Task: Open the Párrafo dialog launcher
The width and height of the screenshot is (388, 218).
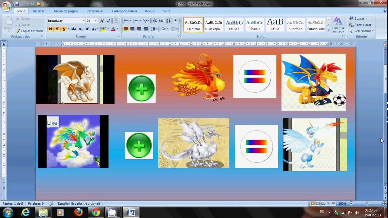Action: pyautogui.click(x=178, y=37)
